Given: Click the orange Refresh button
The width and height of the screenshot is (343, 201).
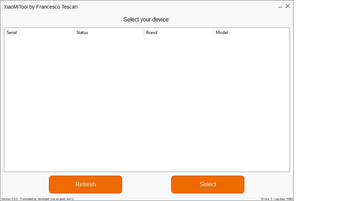Looking at the screenshot, I should pyautogui.click(x=85, y=184).
